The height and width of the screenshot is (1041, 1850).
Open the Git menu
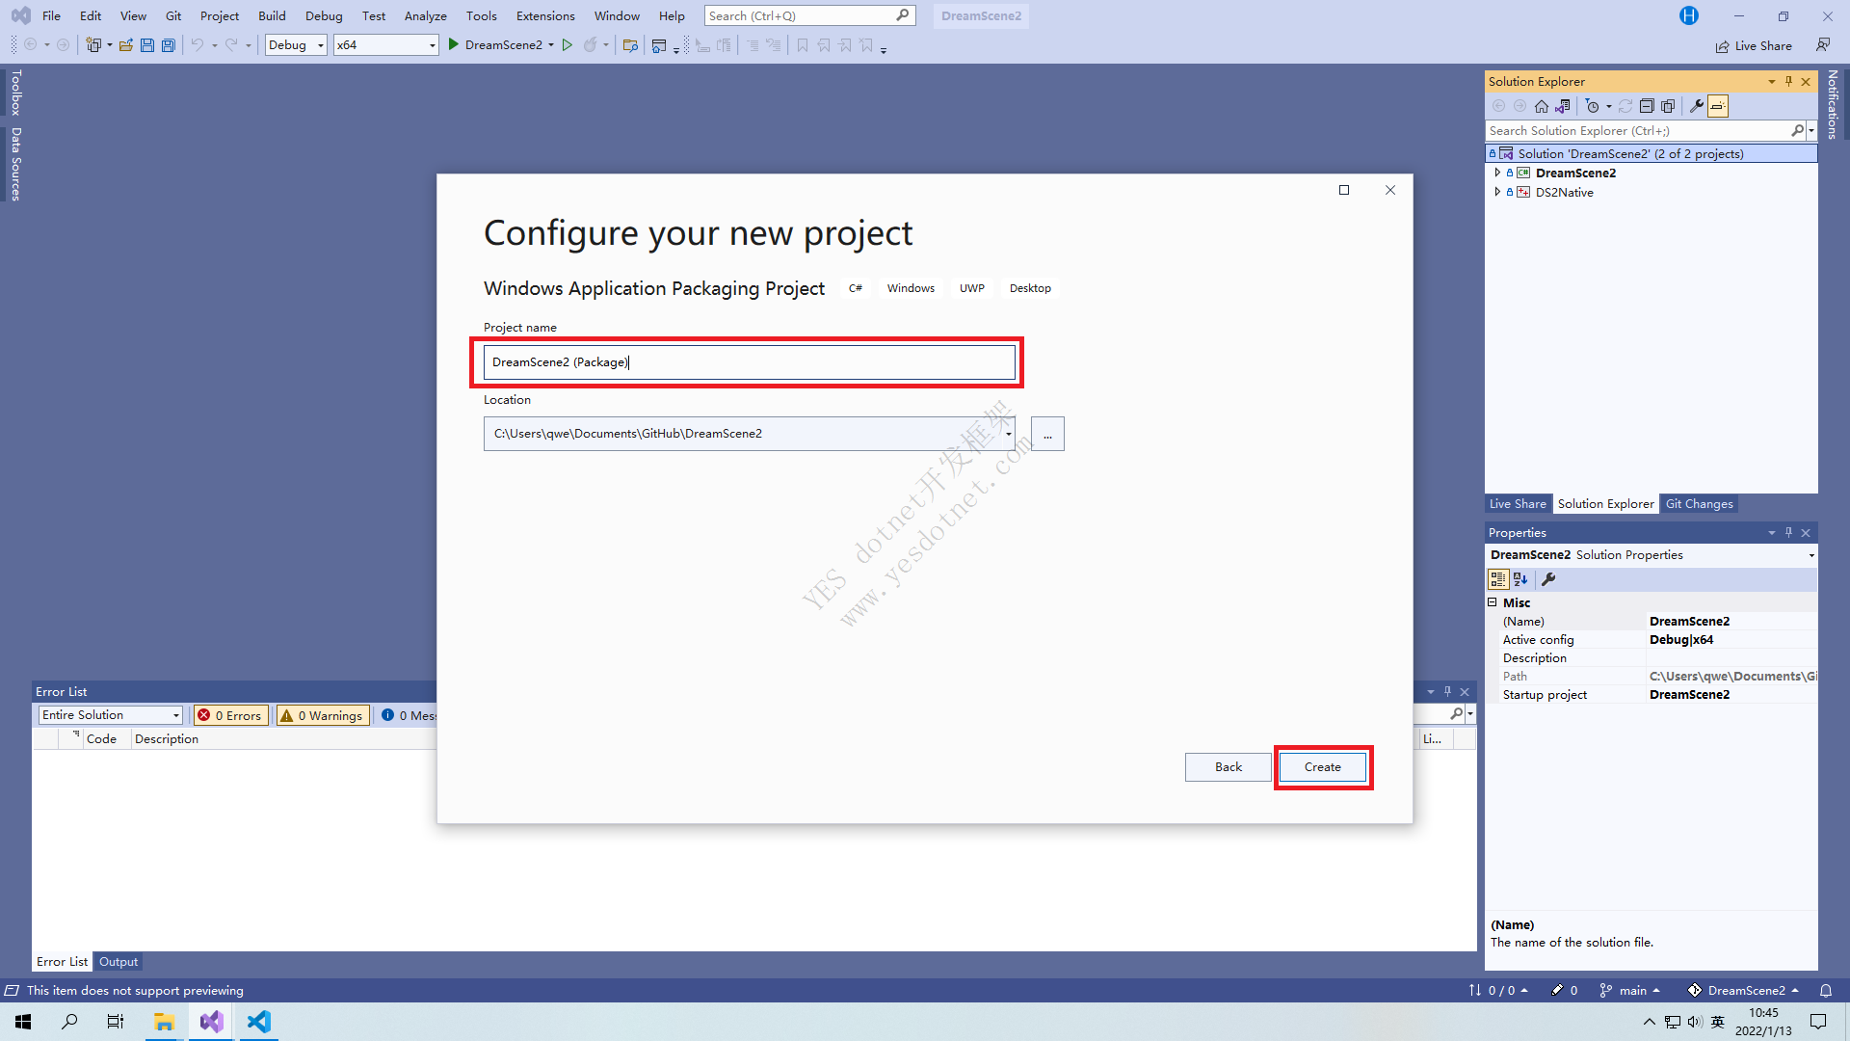click(173, 15)
